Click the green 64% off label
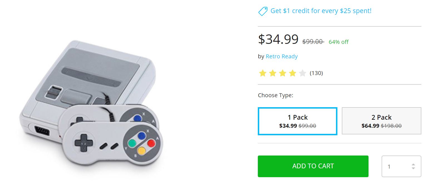The height and width of the screenshot is (183, 435). (338, 42)
